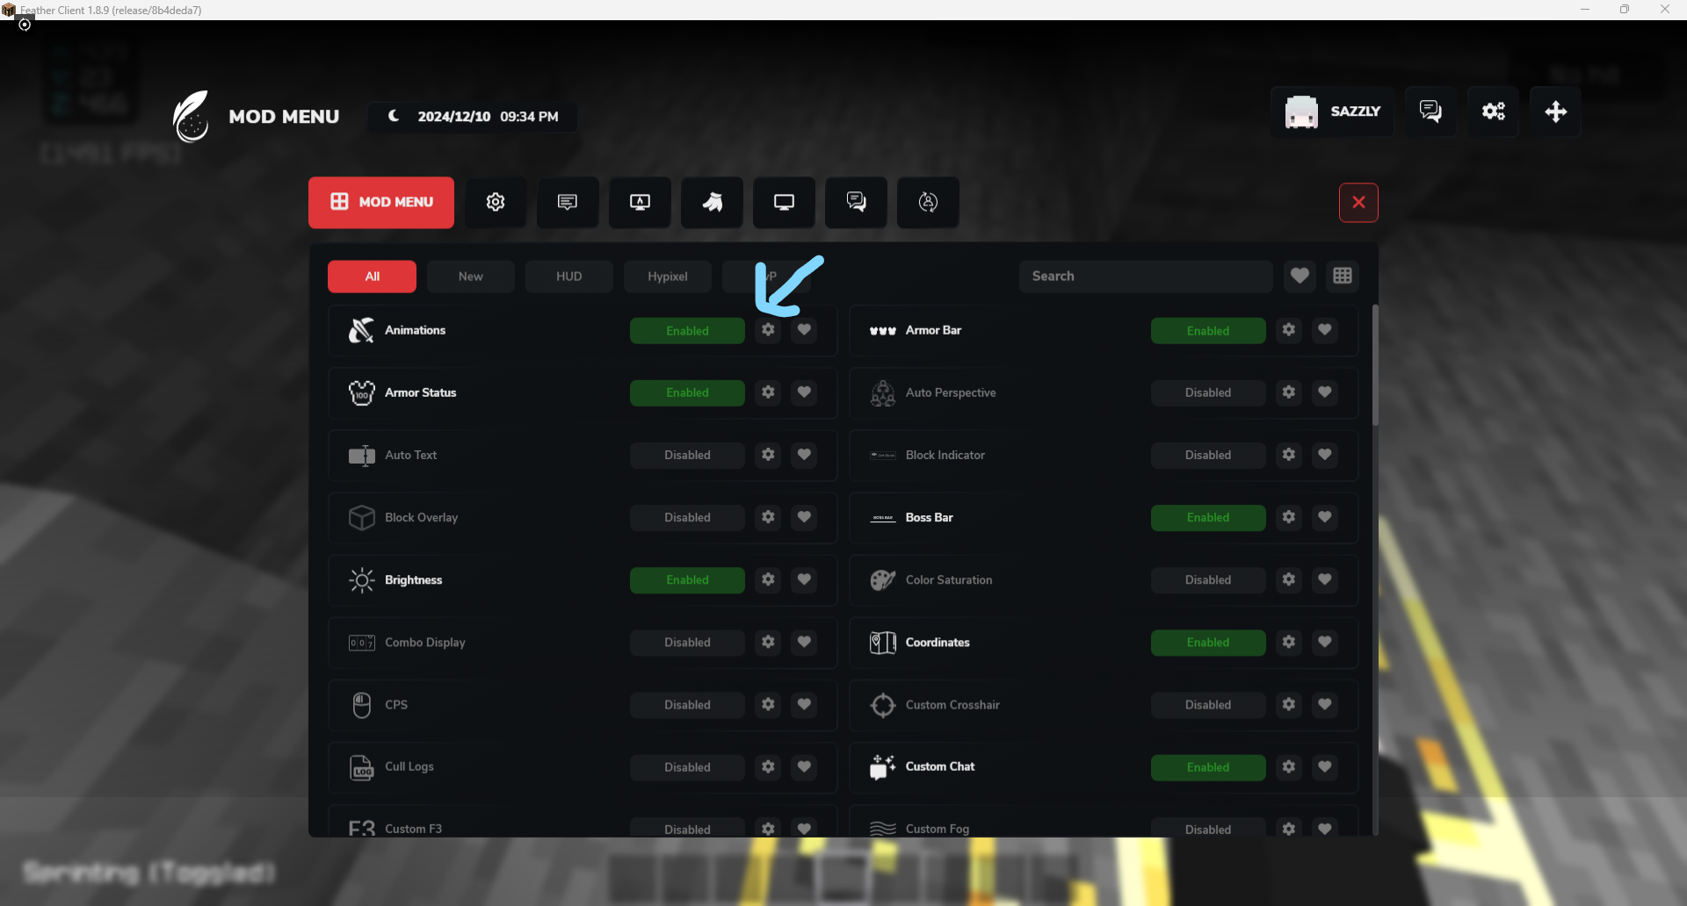Screen dimensions: 1687x906
Task: Turn off the Boss Bar mod
Action: [1207, 518]
